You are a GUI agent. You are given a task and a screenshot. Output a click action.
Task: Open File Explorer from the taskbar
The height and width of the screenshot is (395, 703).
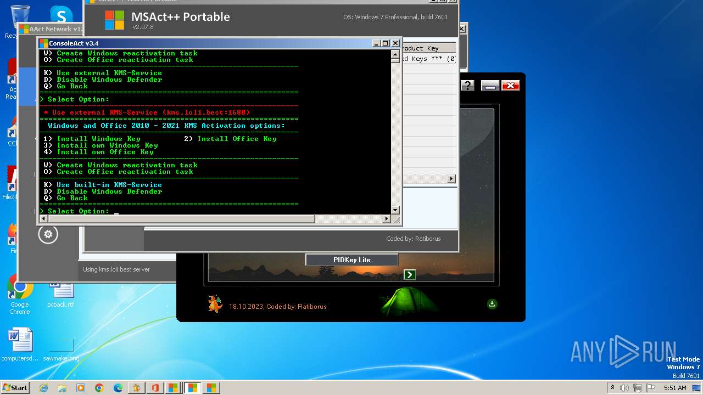coord(62,388)
